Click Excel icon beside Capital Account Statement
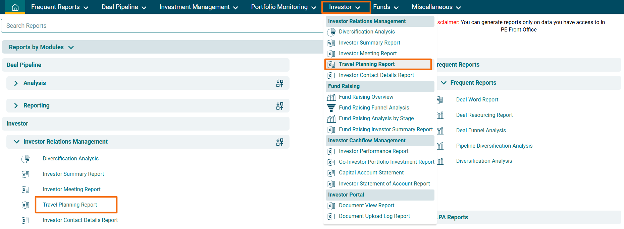 [x=331, y=173]
